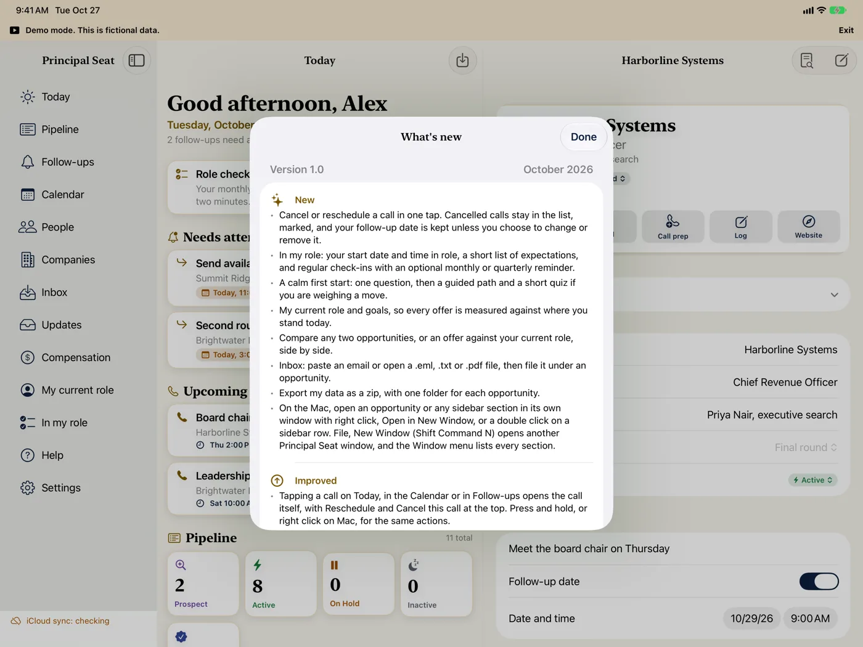
Task: Open the Board chair upcoming call
Action: pos(210,431)
